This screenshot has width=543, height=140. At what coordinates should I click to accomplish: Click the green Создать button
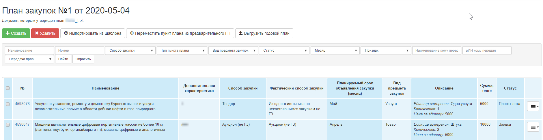[16, 33]
